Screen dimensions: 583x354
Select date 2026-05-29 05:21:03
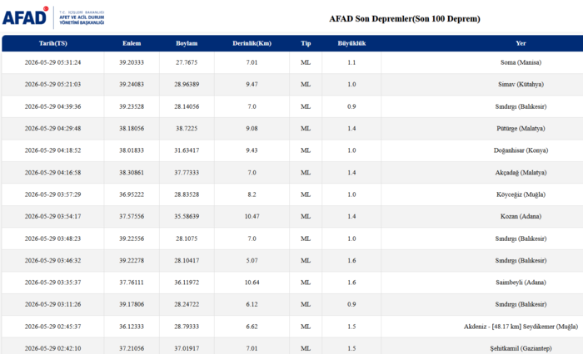coord(52,84)
